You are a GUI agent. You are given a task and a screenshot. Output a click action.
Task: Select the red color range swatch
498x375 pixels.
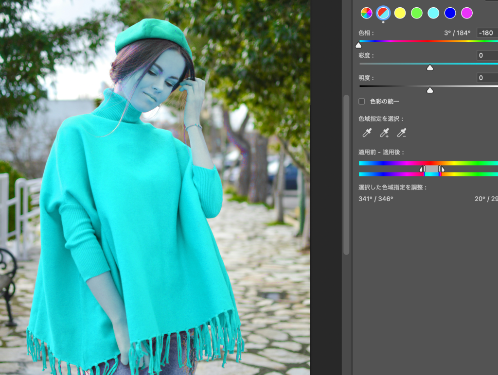(383, 13)
